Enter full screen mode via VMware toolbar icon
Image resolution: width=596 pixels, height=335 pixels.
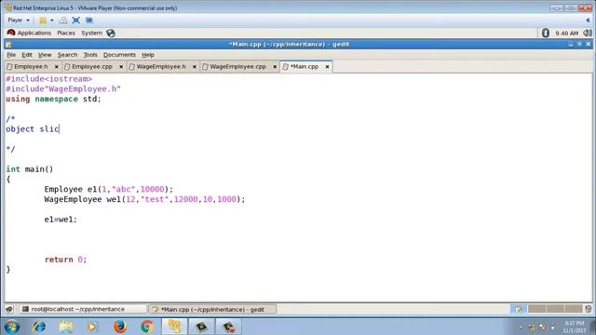tap(76, 20)
